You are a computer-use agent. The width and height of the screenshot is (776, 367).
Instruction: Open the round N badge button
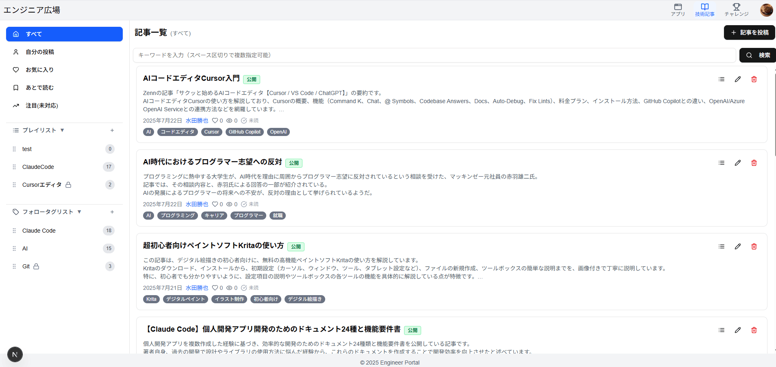(15, 354)
